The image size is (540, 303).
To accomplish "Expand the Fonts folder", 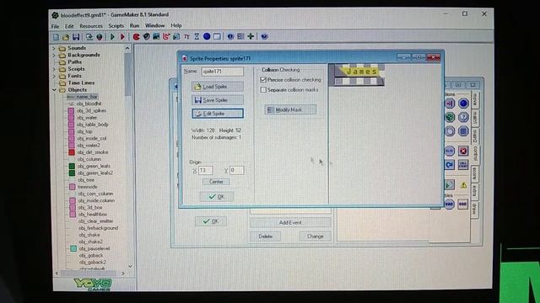I will click(x=54, y=76).
